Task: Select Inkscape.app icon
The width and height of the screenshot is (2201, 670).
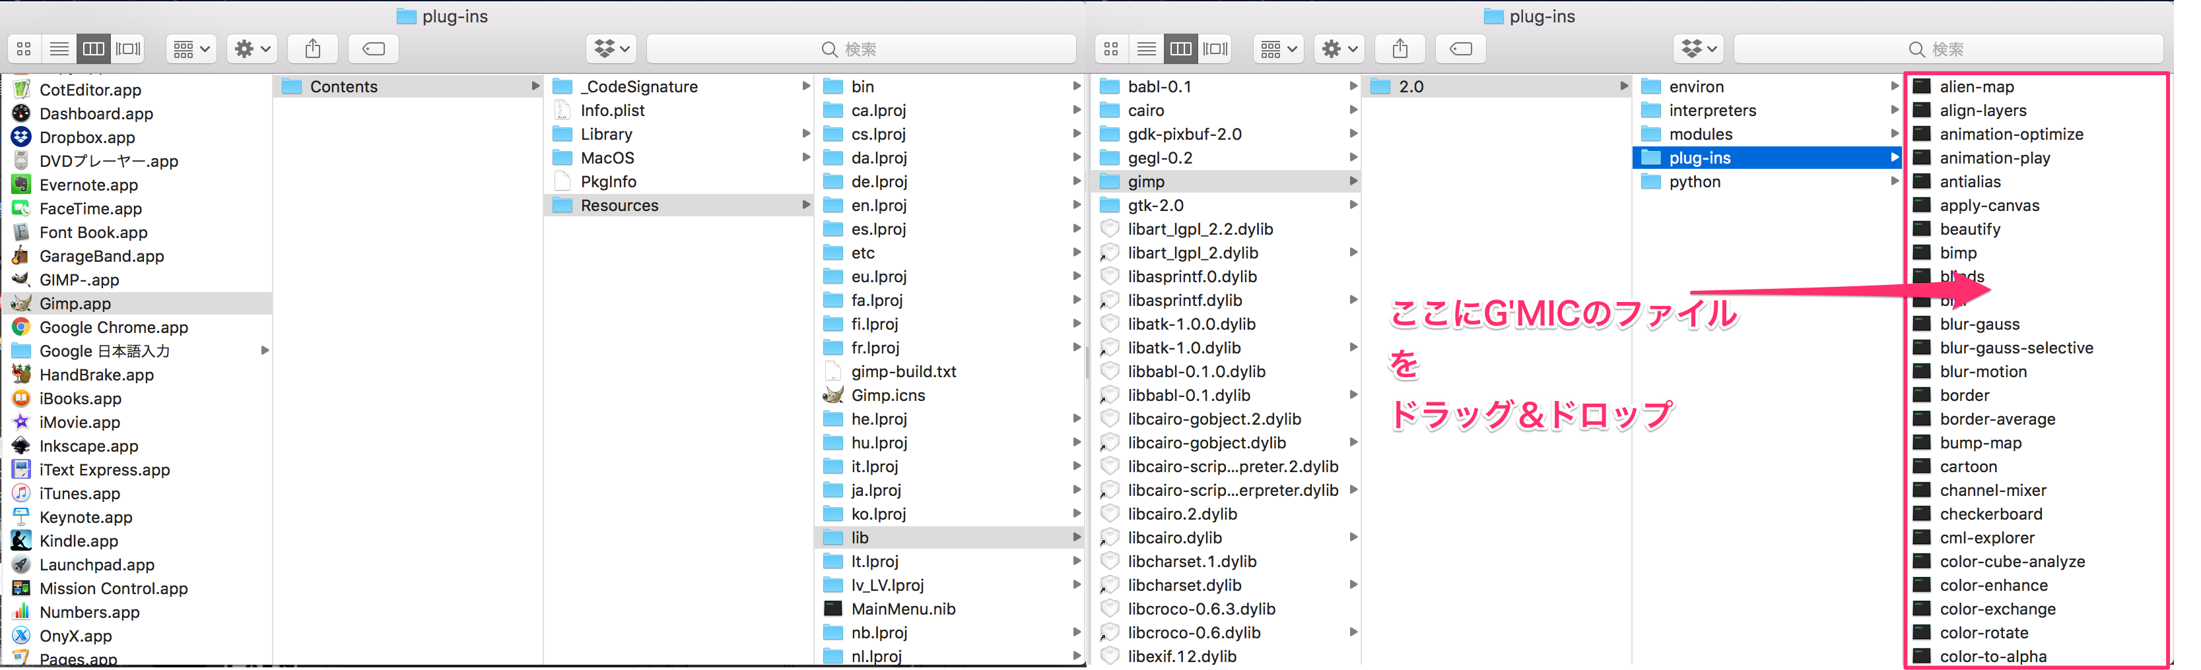Action: pyautogui.click(x=21, y=446)
